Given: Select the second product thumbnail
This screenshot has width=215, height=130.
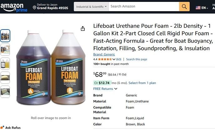Looking at the screenshot, I should (x=5, y=49).
